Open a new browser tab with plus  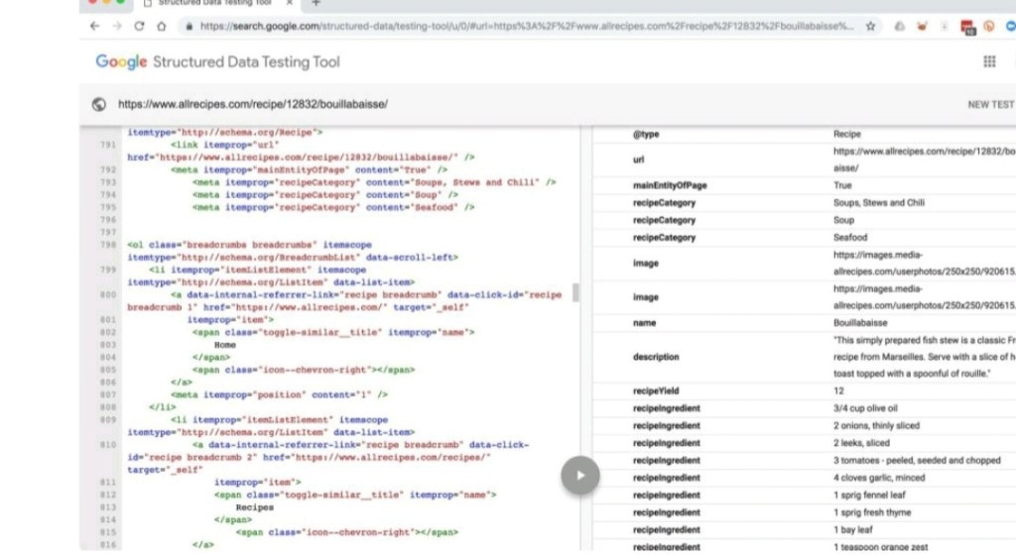pos(316,3)
